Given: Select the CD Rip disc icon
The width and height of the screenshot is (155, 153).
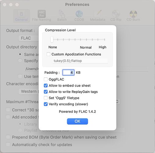Looking at the screenshot, I should click(x=116, y=13).
